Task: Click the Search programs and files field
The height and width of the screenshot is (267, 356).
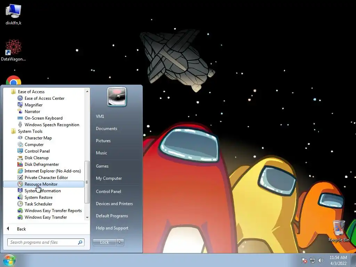Action: point(46,242)
